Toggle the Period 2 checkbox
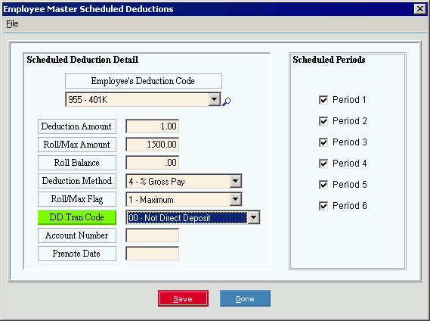 pos(323,121)
